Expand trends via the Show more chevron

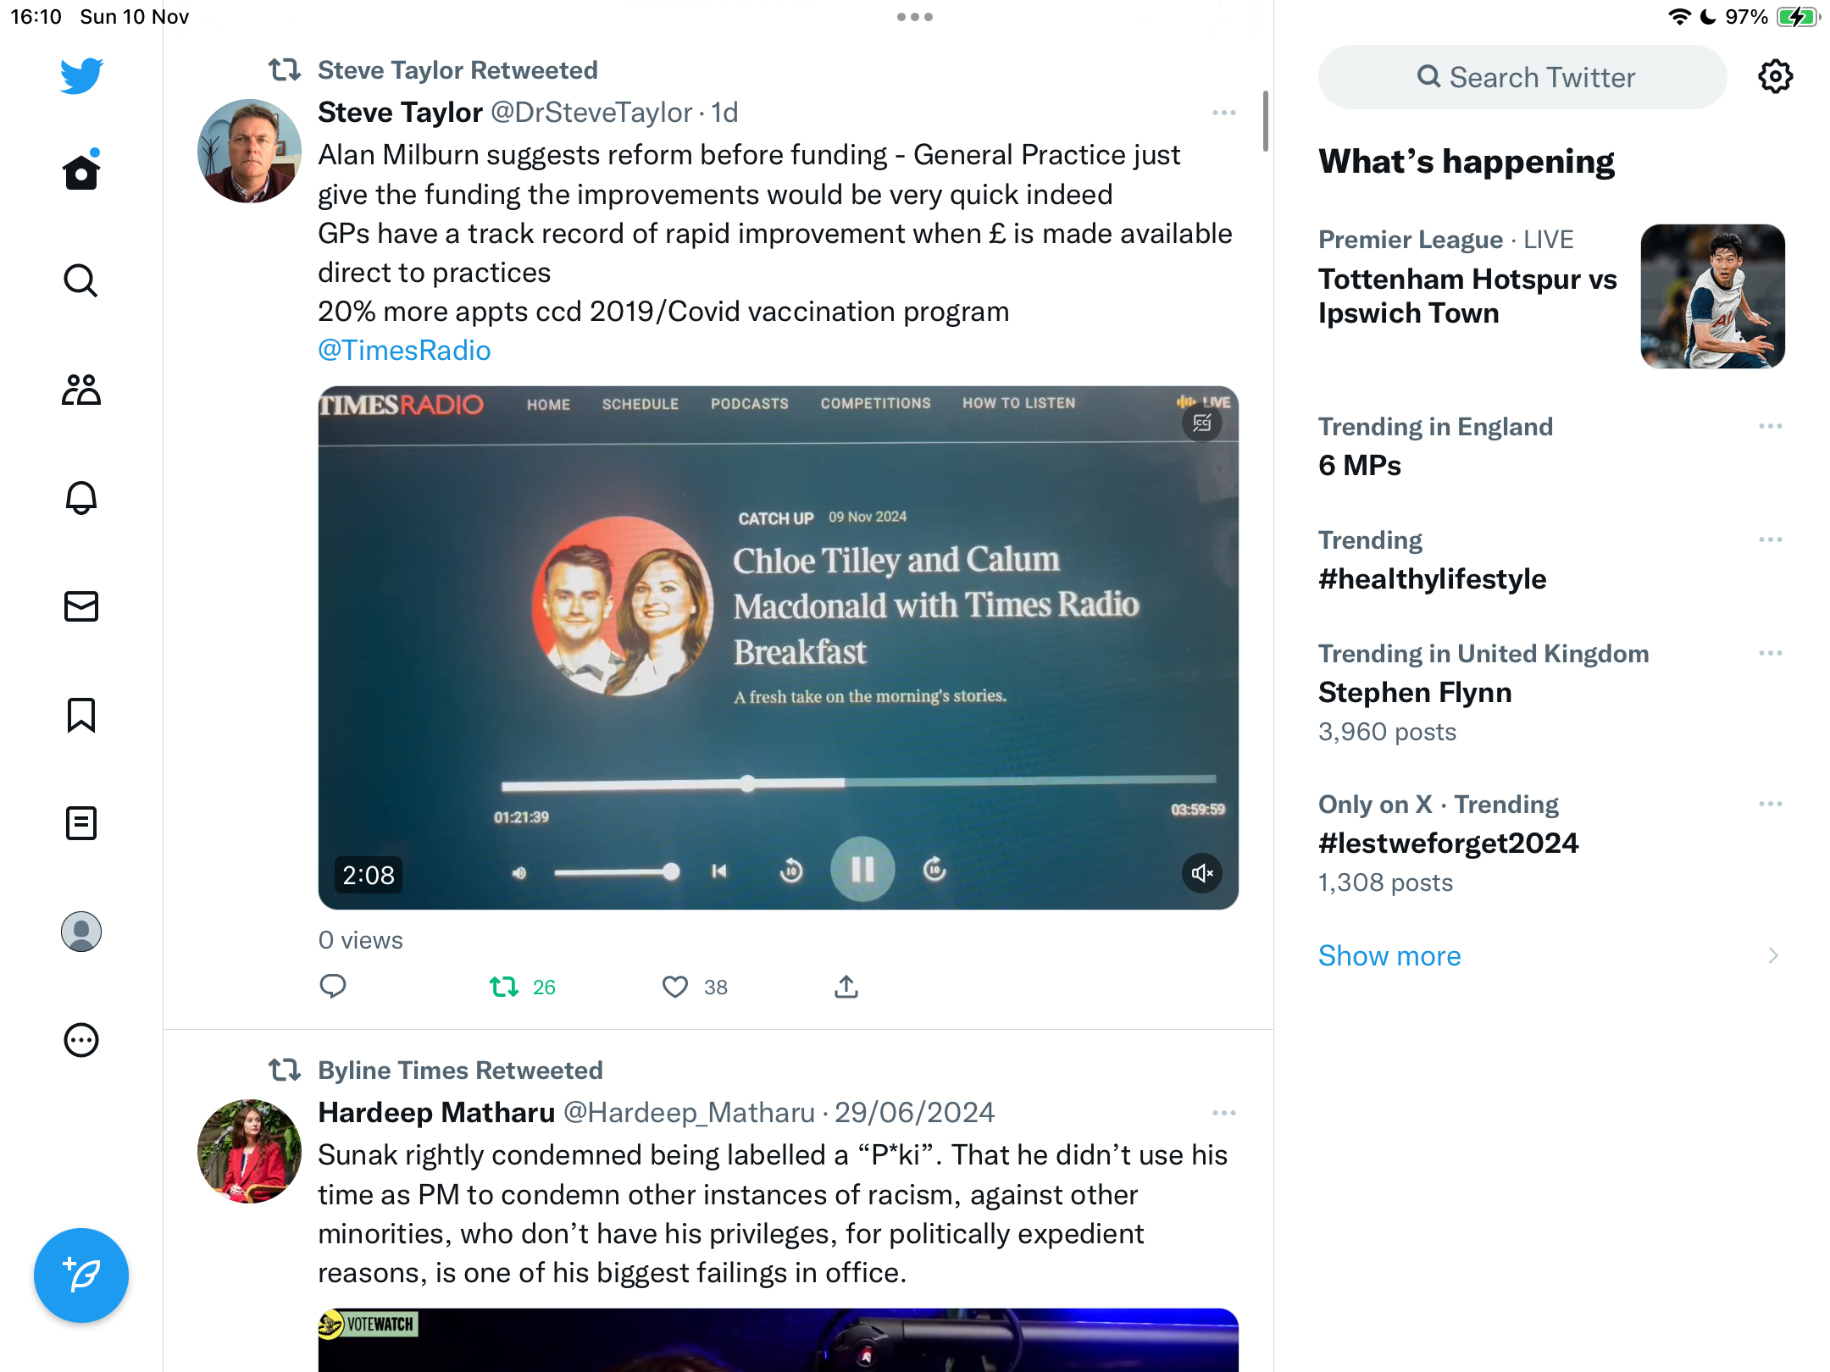click(1773, 955)
